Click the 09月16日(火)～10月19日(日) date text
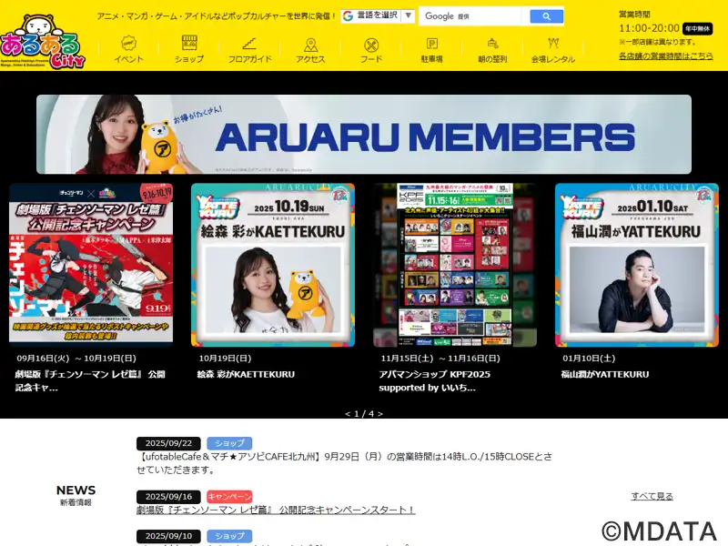Viewport: 728px width, 546px height. tap(76, 359)
